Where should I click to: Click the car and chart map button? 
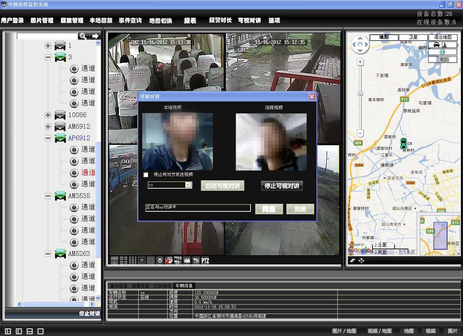point(443,45)
